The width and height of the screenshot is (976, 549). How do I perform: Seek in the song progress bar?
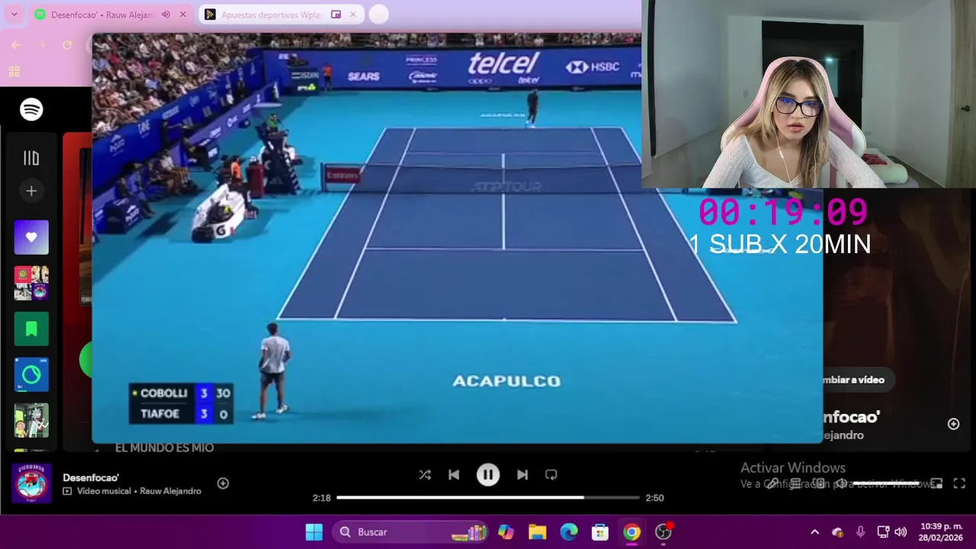click(x=488, y=497)
